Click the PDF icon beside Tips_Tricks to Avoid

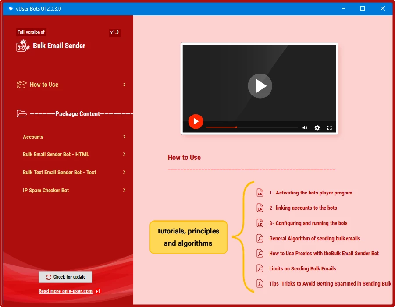[260, 283]
